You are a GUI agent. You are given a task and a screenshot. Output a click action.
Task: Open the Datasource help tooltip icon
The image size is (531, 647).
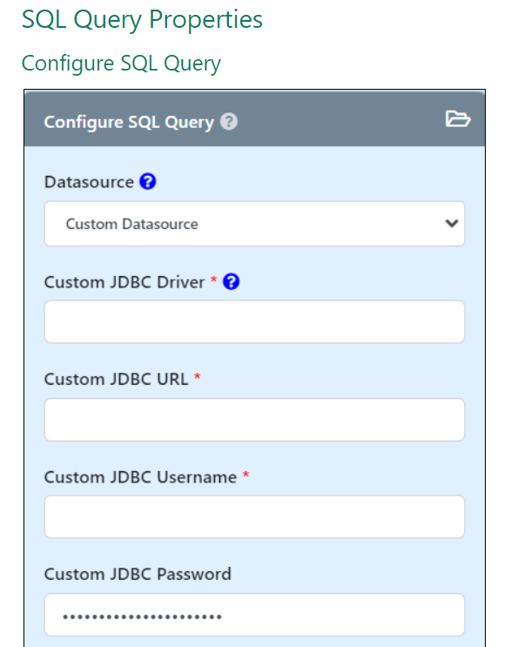[x=148, y=182]
